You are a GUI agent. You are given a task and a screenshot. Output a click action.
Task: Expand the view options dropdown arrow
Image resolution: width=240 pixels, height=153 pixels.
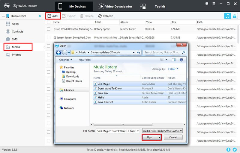coord(166,60)
